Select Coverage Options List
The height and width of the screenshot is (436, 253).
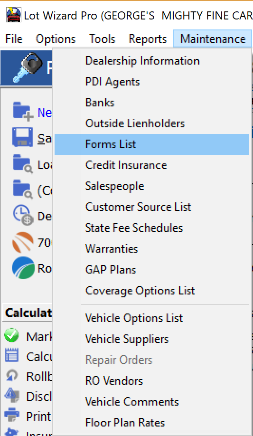[x=152, y=291]
